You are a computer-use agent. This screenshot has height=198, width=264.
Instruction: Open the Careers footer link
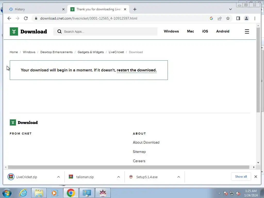tap(139, 161)
